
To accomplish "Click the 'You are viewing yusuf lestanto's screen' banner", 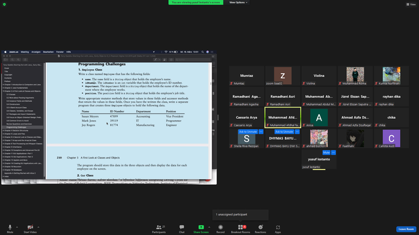I will tap(196, 3).
